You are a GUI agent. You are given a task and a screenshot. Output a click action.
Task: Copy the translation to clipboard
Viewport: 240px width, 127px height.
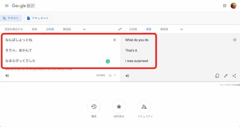point(217,76)
